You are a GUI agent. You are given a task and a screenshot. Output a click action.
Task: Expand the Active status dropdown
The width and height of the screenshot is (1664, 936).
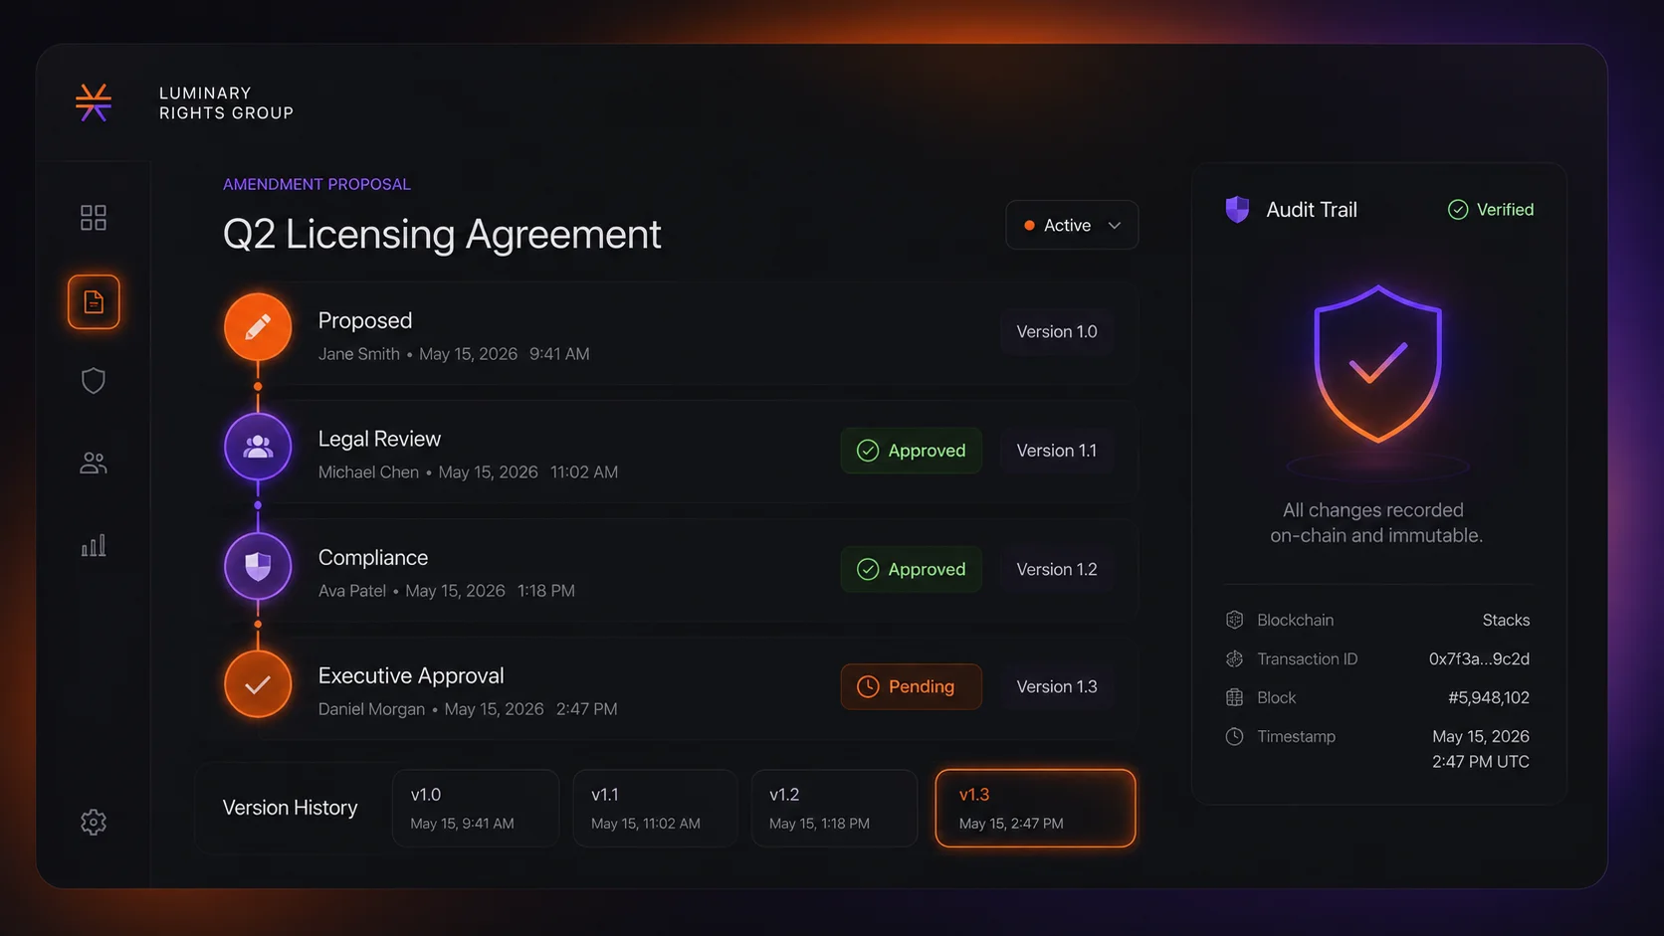(1072, 225)
